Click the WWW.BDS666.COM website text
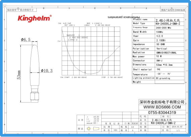 coord(162,107)
